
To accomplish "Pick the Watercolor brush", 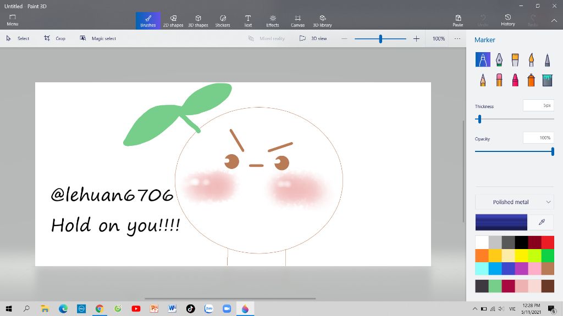I will pos(531,59).
